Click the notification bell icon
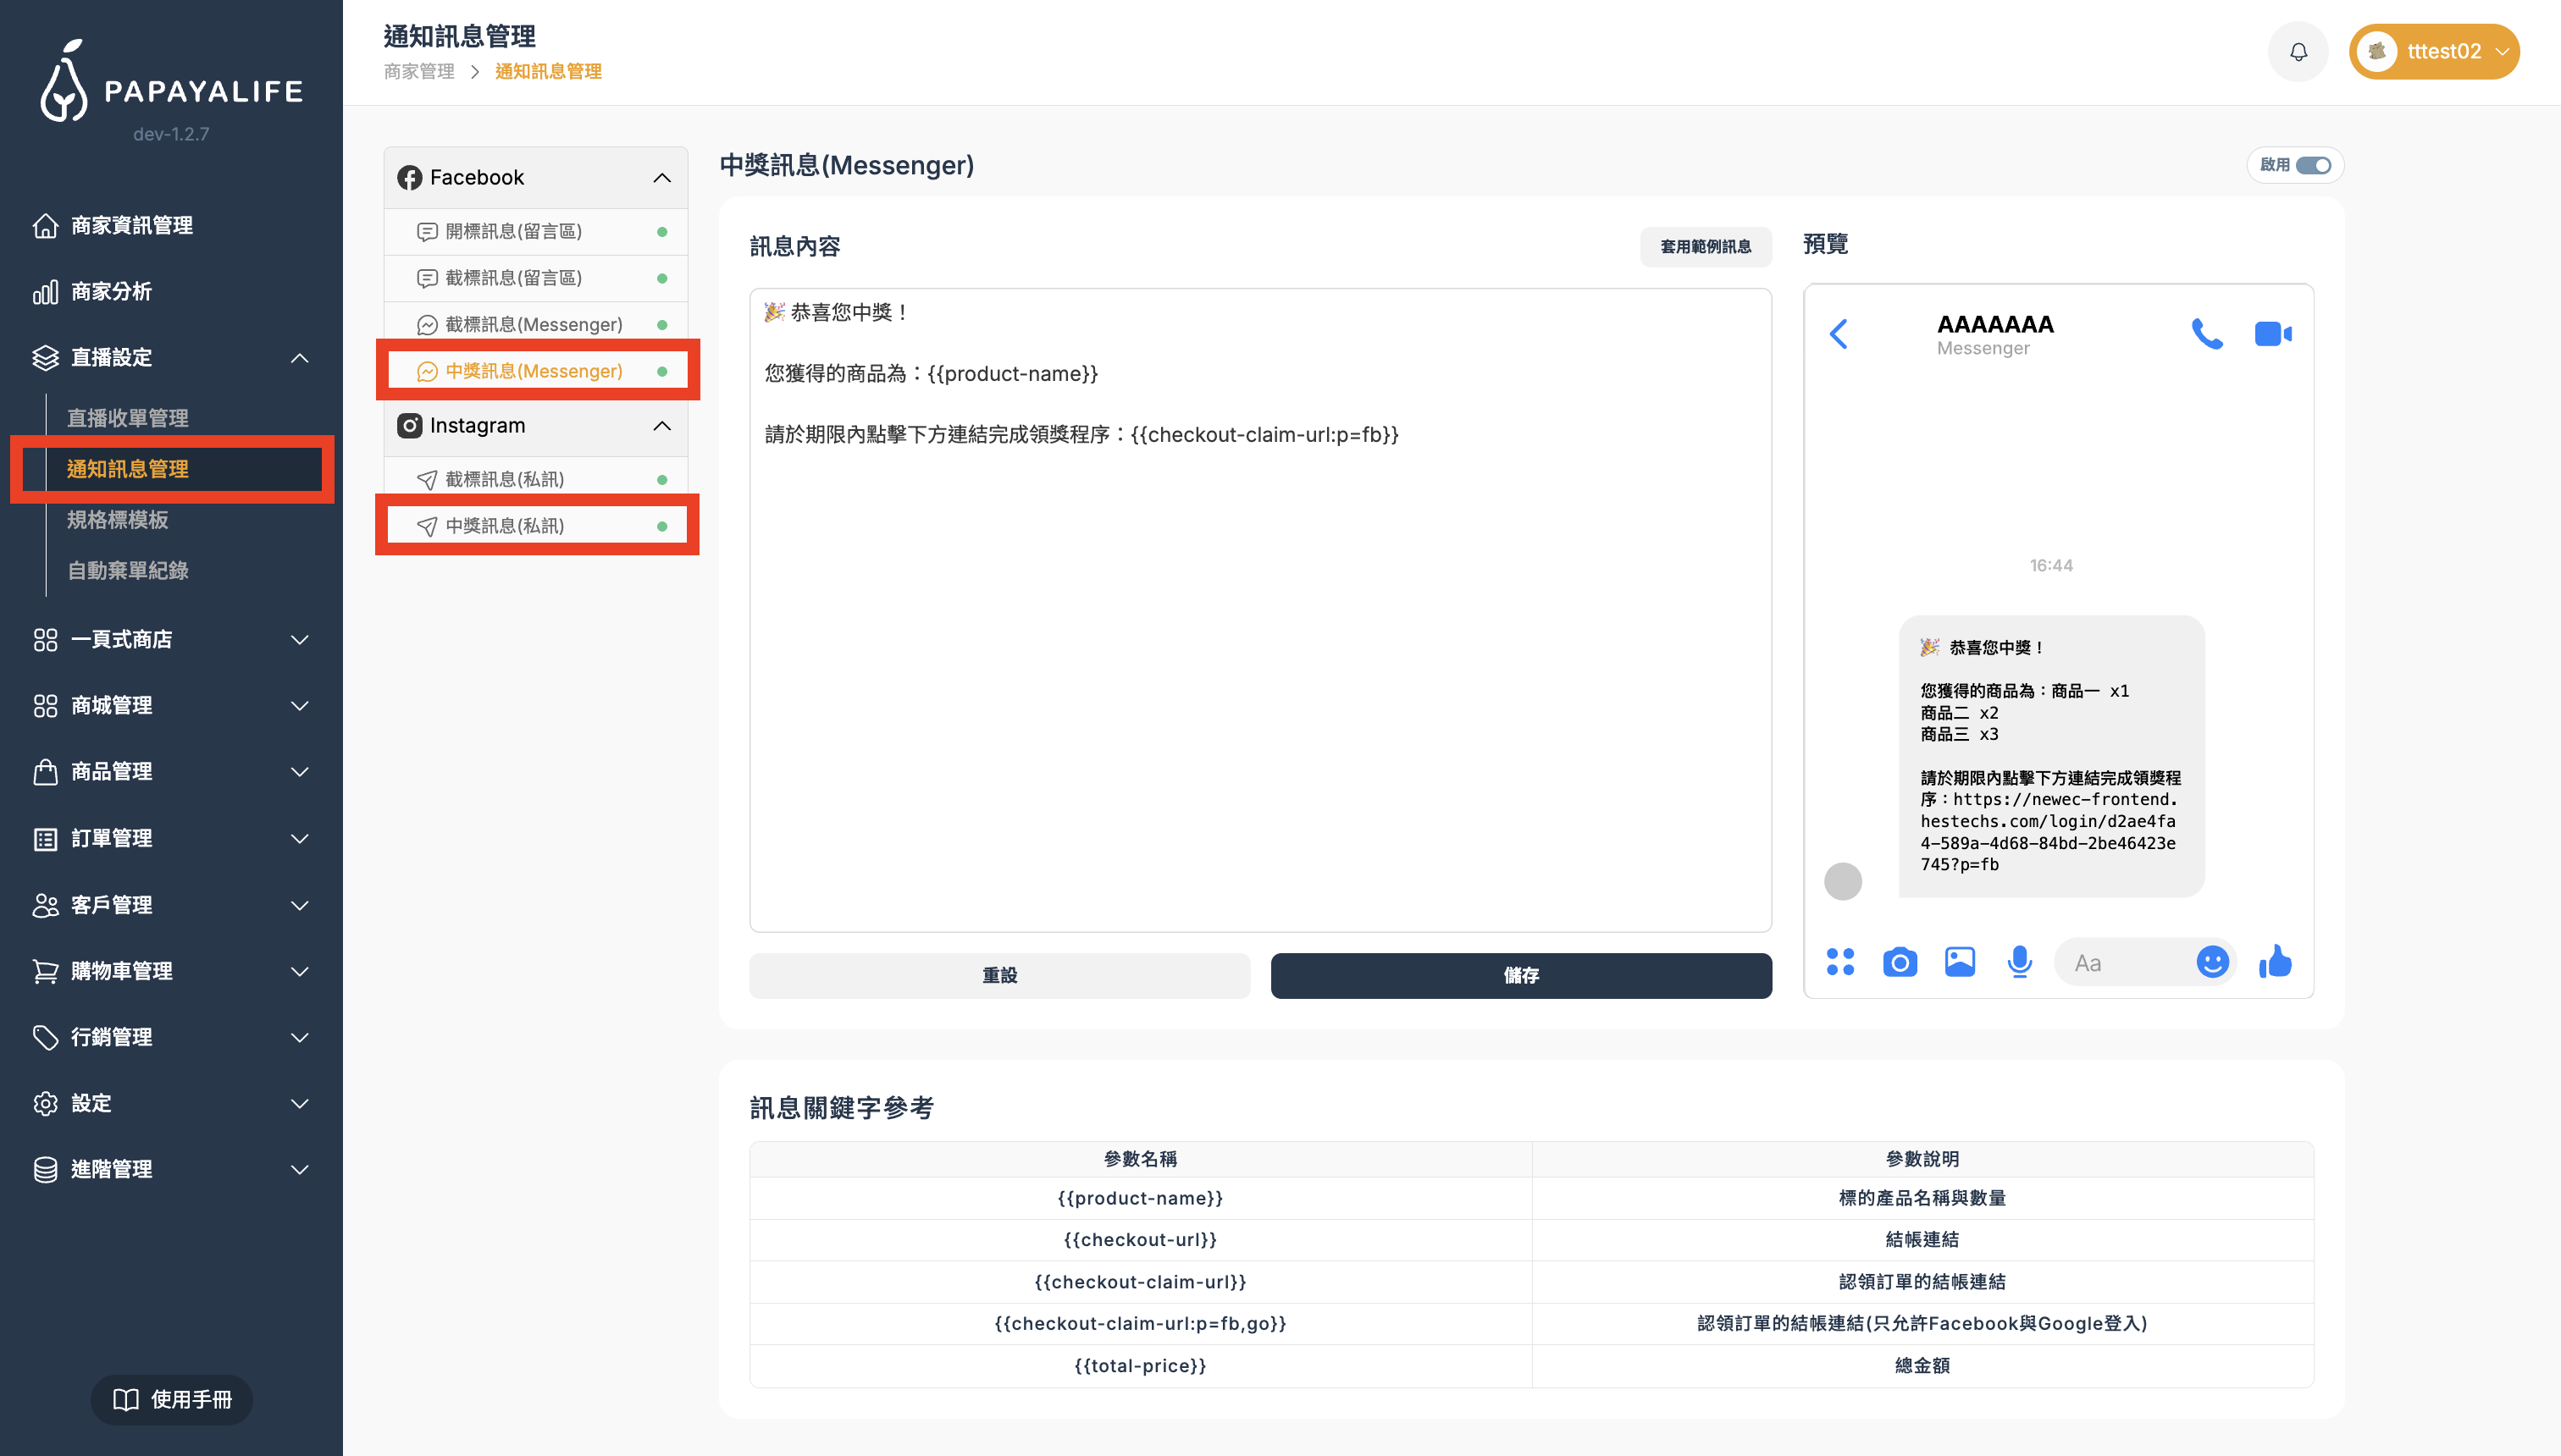The width and height of the screenshot is (2561, 1456). point(2298,51)
